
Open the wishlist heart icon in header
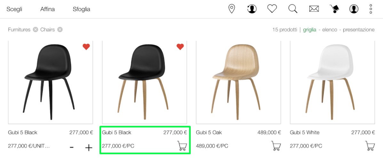(272, 9)
